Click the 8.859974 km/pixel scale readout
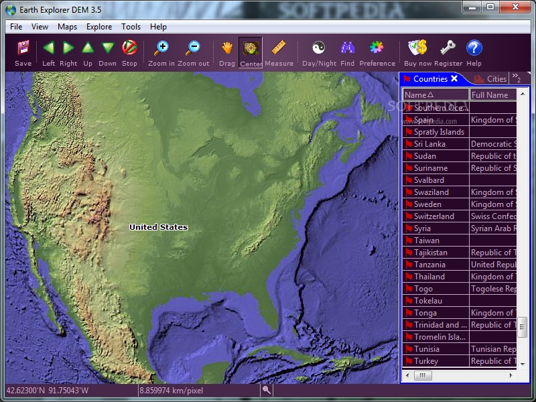 pos(172,391)
